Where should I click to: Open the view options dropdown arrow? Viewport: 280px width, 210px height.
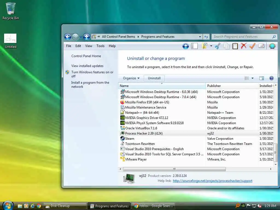tap(252, 78)
